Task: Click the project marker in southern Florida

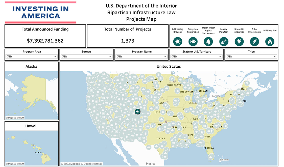Action: 211,157
